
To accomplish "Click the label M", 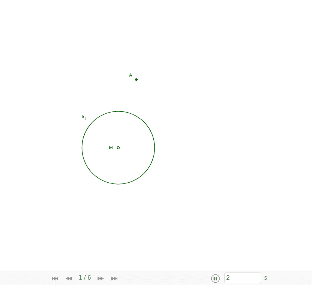I will [x=111, y=147].
